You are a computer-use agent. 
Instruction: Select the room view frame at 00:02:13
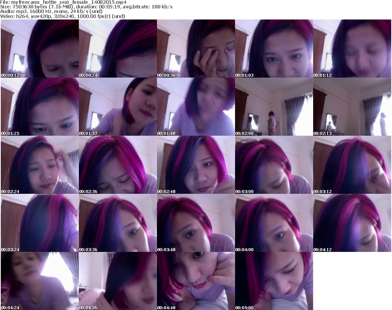tap(352, 107)
